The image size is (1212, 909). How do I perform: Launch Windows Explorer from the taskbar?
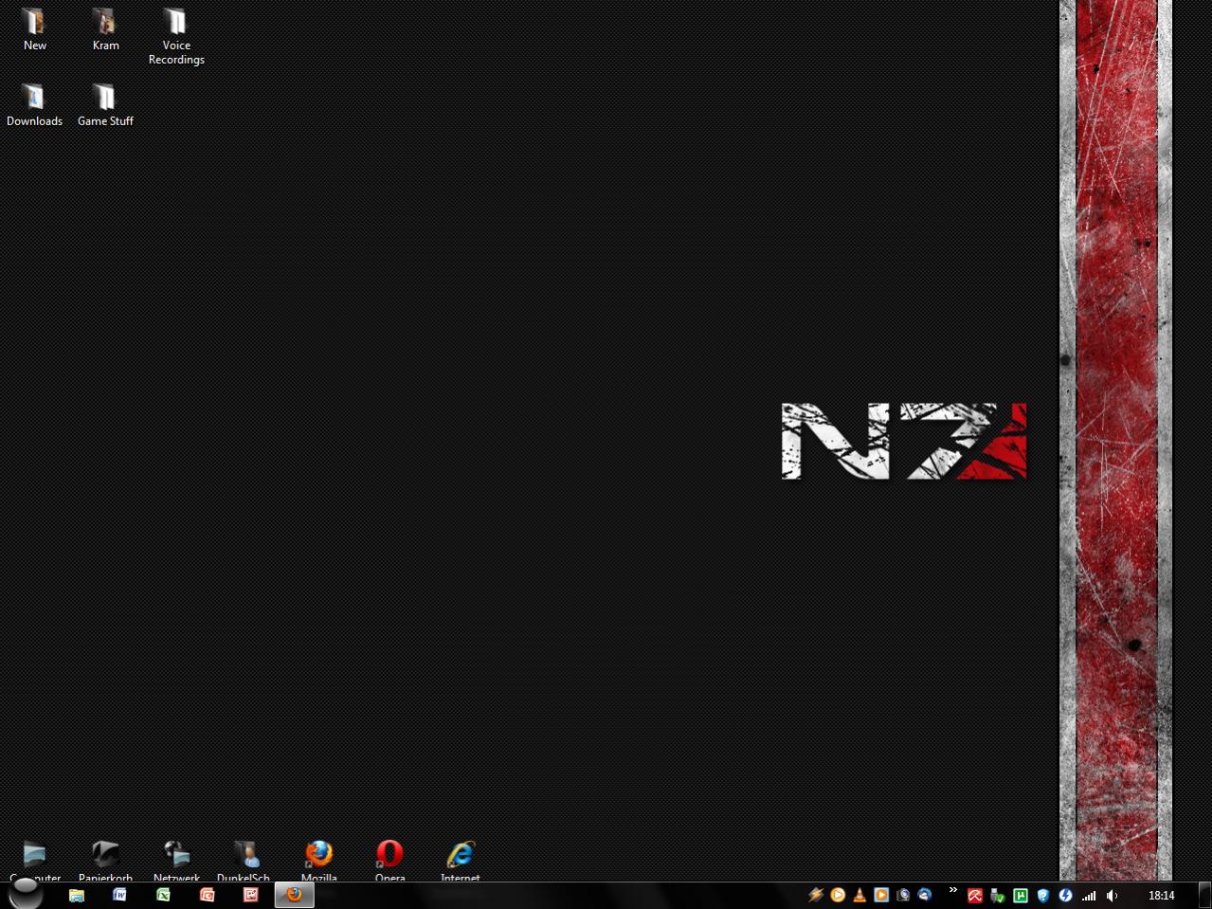click(x=77, y=895)
